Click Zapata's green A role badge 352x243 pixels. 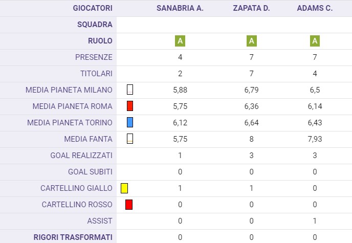pyautogui.click(x=251, y=41)
